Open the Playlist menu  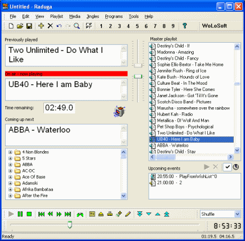[x=56, y=16]
